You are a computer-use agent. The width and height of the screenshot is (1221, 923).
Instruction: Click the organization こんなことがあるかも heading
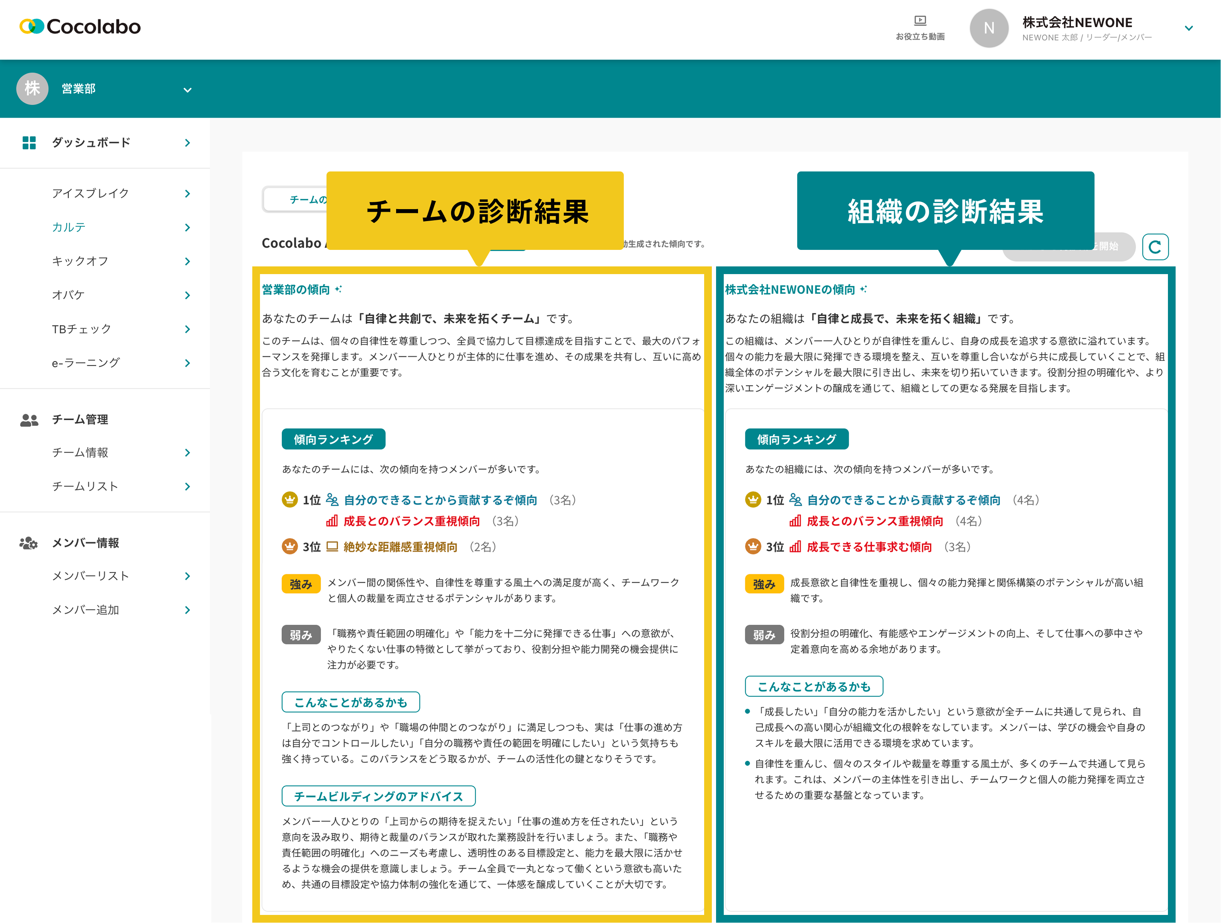coord(814,686)
